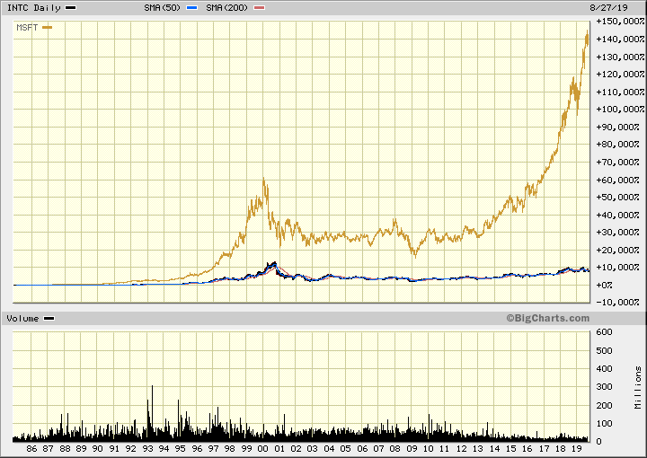Screen dimensions: 647x458
Task: Click the 07 year label
Action: tap(378, 449)
